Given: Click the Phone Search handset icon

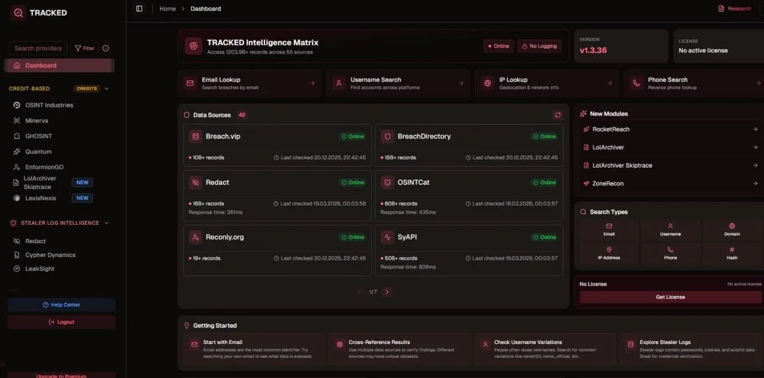Looking at the screenshot, I should point(636,83).
